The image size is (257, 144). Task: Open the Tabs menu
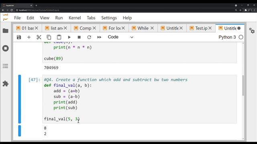91,18
